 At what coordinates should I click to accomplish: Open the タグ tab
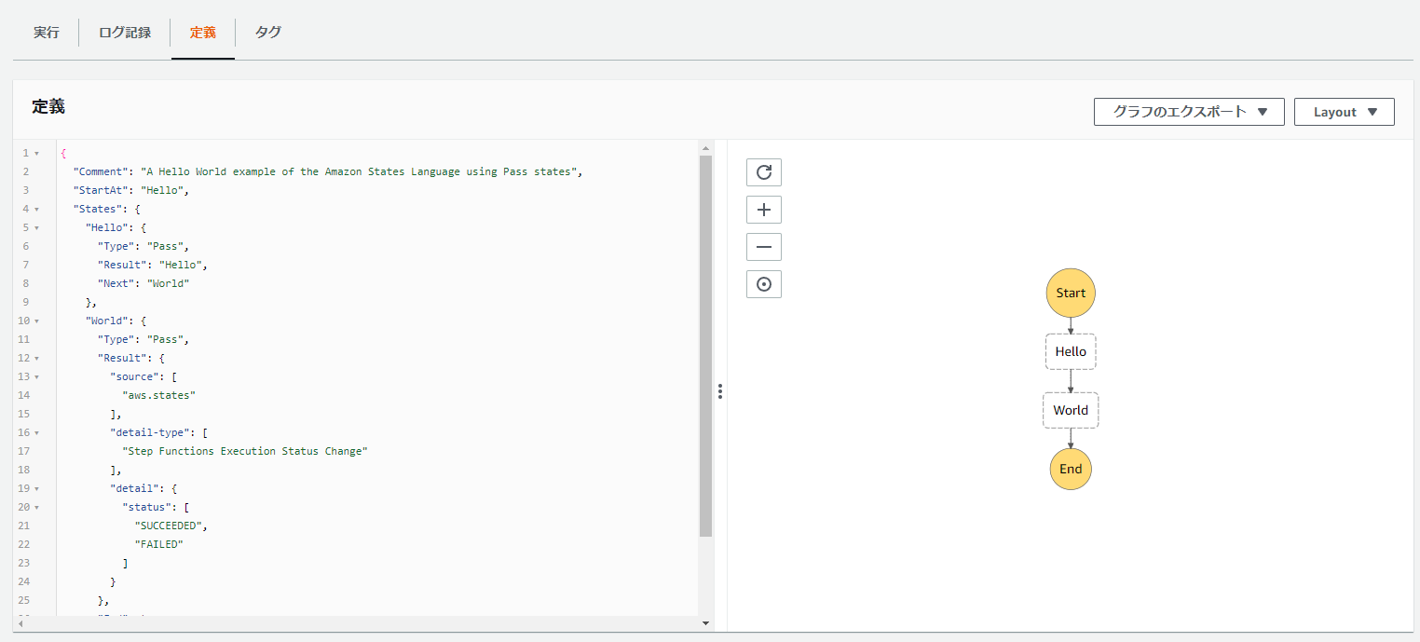(266, 32)
